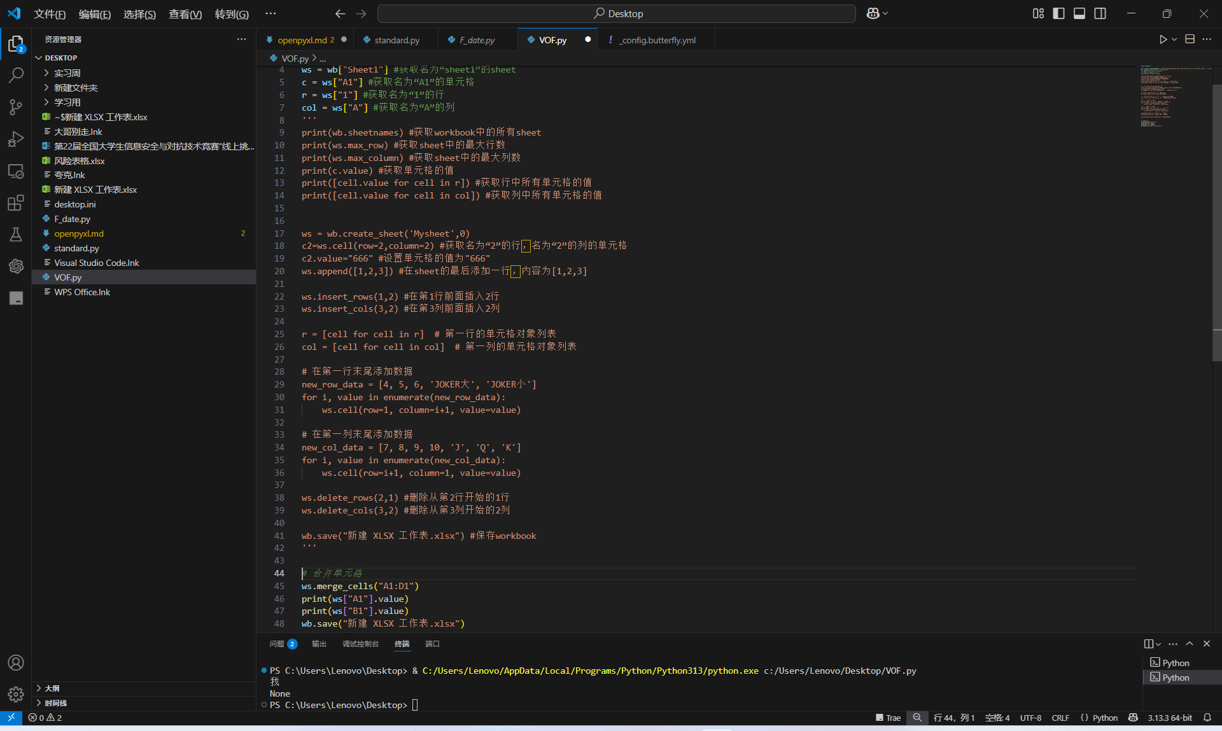The width and height of the screenshot is (1222, 731).
Task: Click the Desktop command center search box
Action: (x=617, y=13)
